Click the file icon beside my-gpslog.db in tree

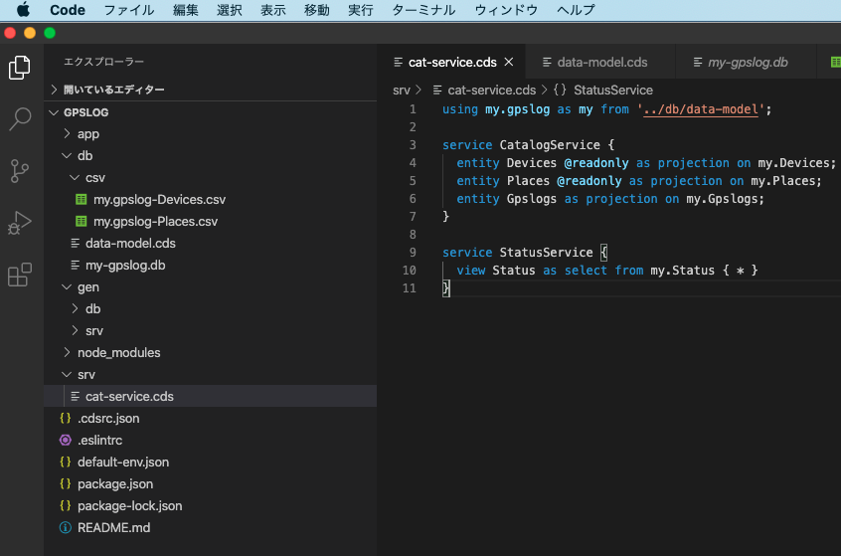[76, 266]
